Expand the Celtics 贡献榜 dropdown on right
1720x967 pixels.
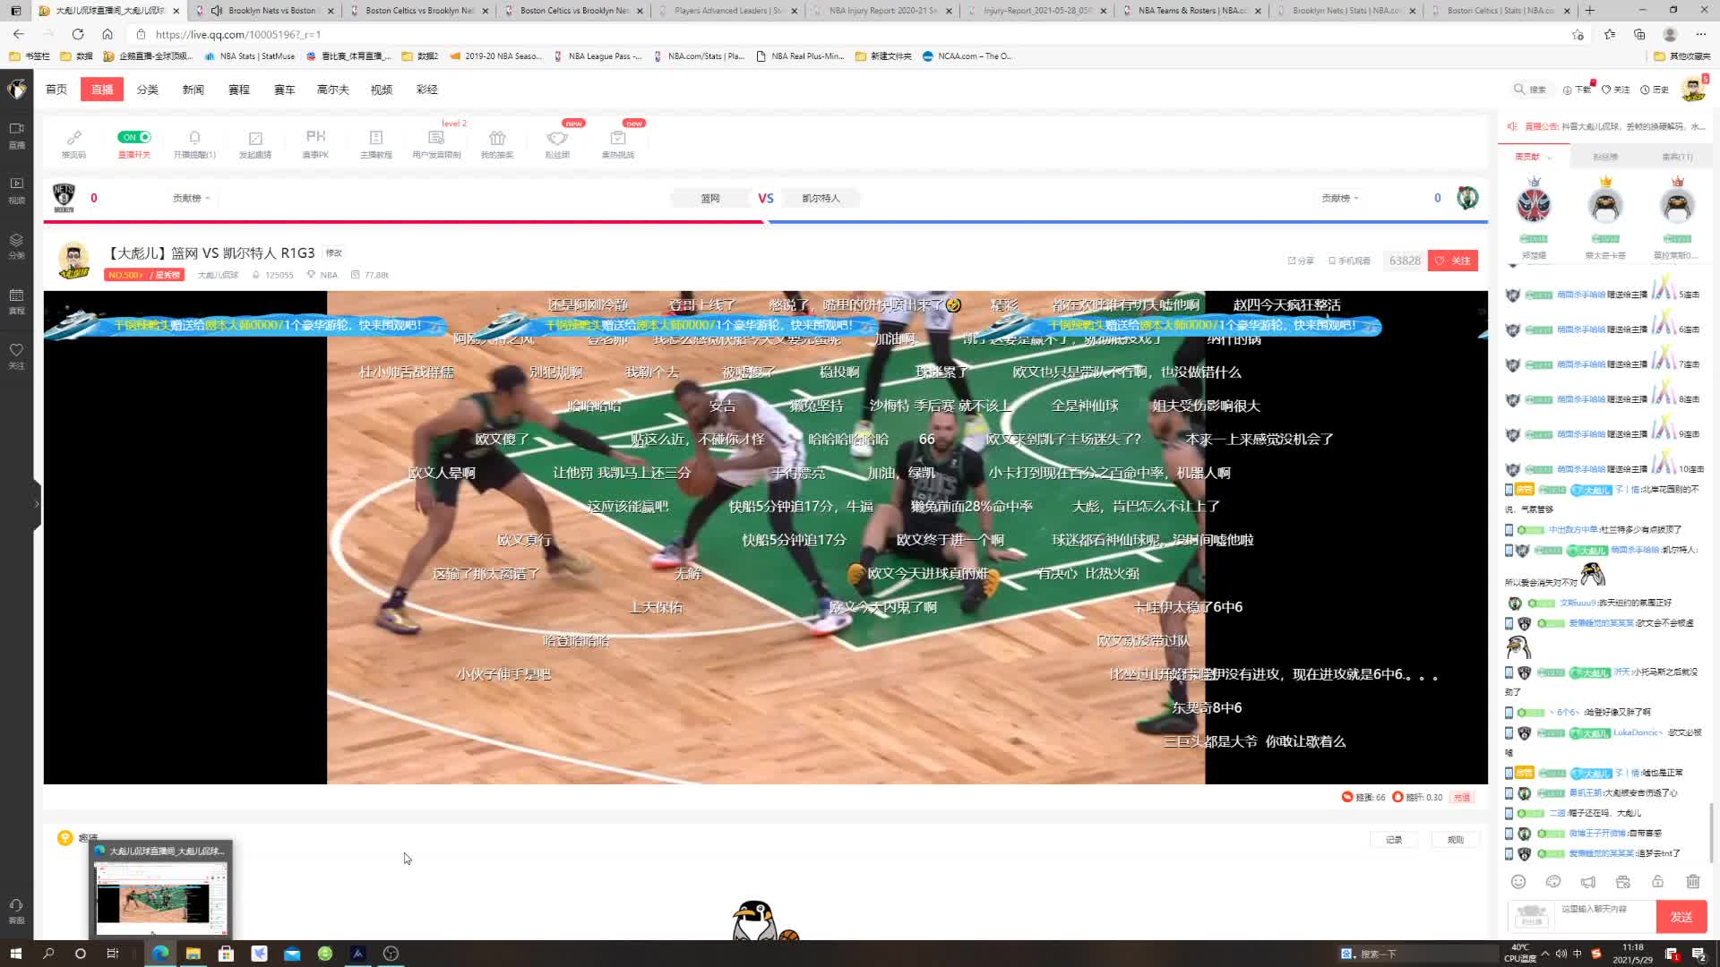[1339, 198]
